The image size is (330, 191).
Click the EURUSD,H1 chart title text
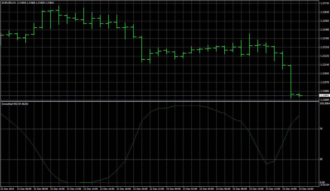[x=9, y=2]
